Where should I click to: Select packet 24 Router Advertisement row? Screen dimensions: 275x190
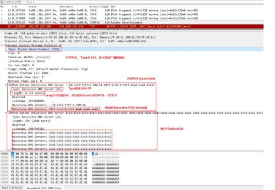(132, 22)
